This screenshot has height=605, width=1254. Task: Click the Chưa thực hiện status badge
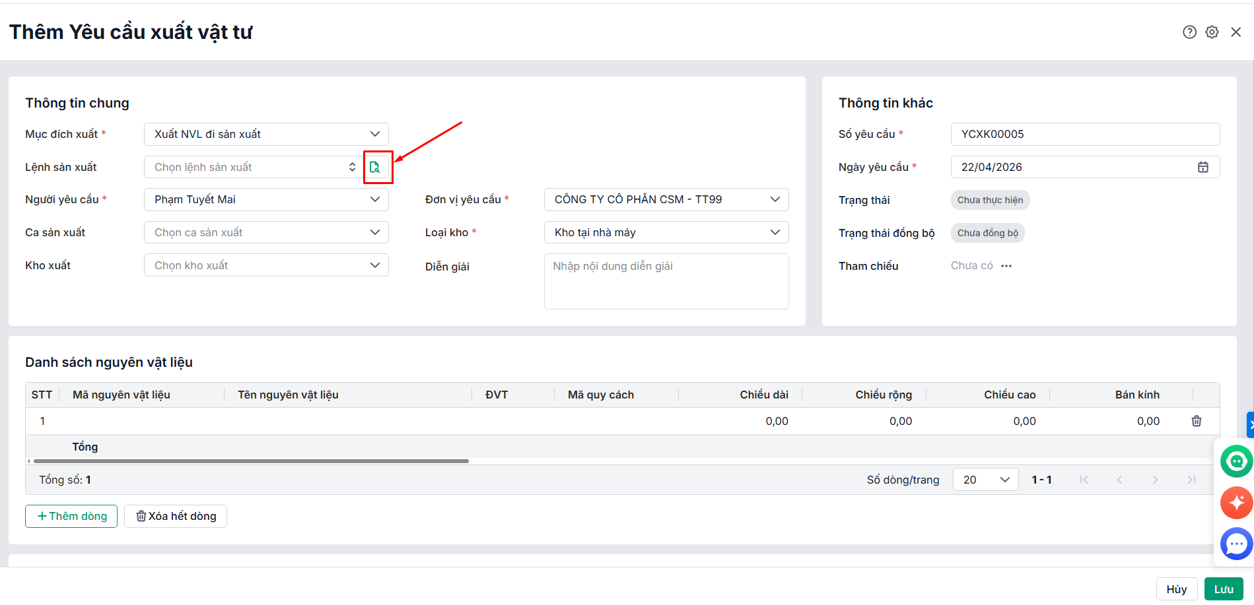click(990, 200)
